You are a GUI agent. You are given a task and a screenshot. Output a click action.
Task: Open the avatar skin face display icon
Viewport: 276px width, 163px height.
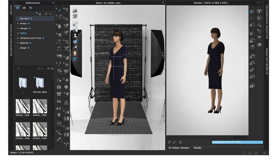(x=75, y=53)
